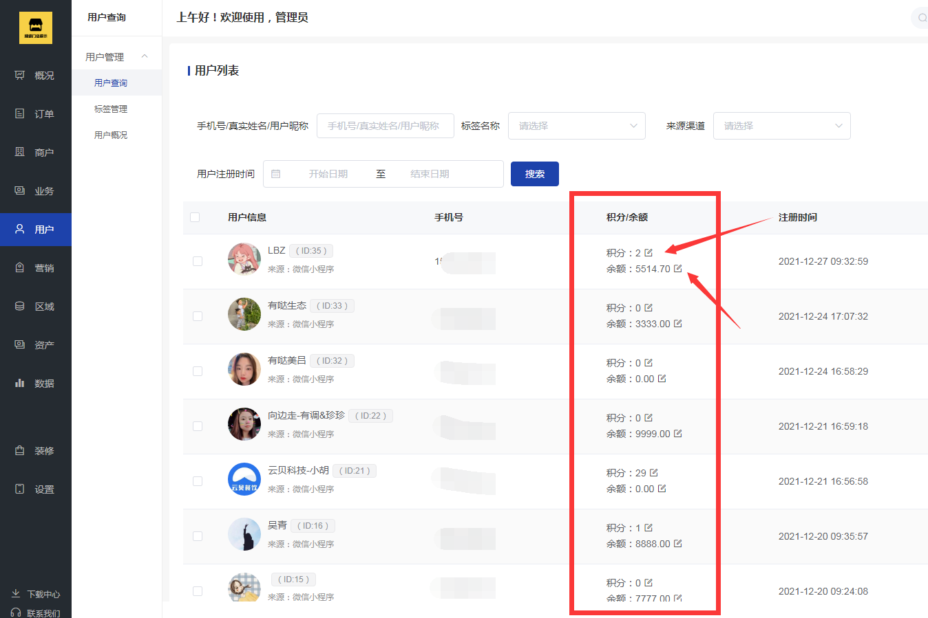Click user name LBZ
Screen dimensions: 928x618
point(276,250)
